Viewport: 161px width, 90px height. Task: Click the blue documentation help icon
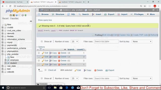(17, 15)
